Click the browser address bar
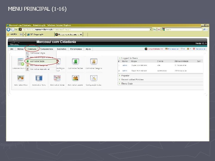Image resolution: width=215 pixels, height=161 pixels. [86, 30]
